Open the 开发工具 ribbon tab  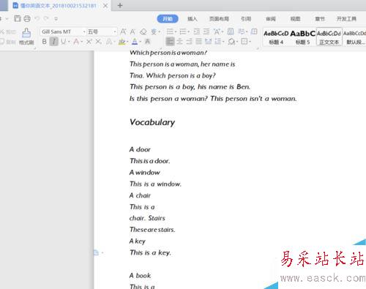point(346,19)
